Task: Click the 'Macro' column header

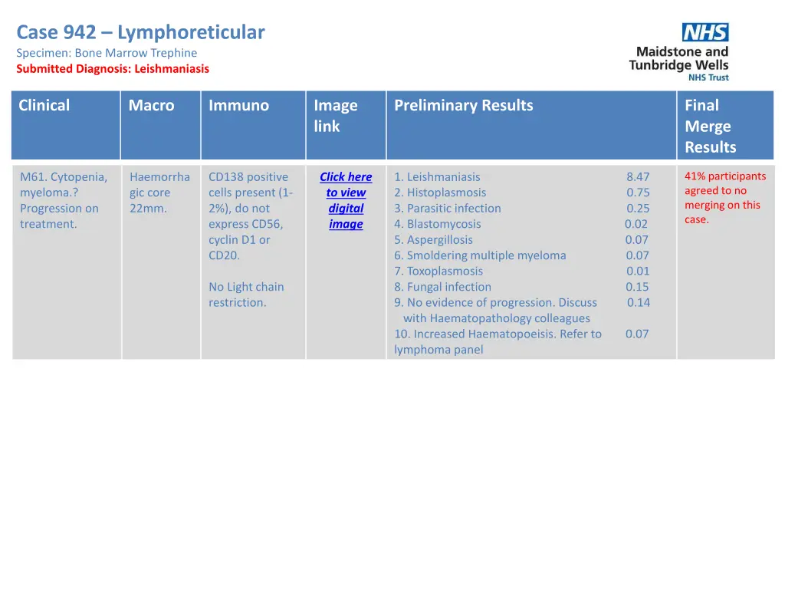Action: point(161,125)
